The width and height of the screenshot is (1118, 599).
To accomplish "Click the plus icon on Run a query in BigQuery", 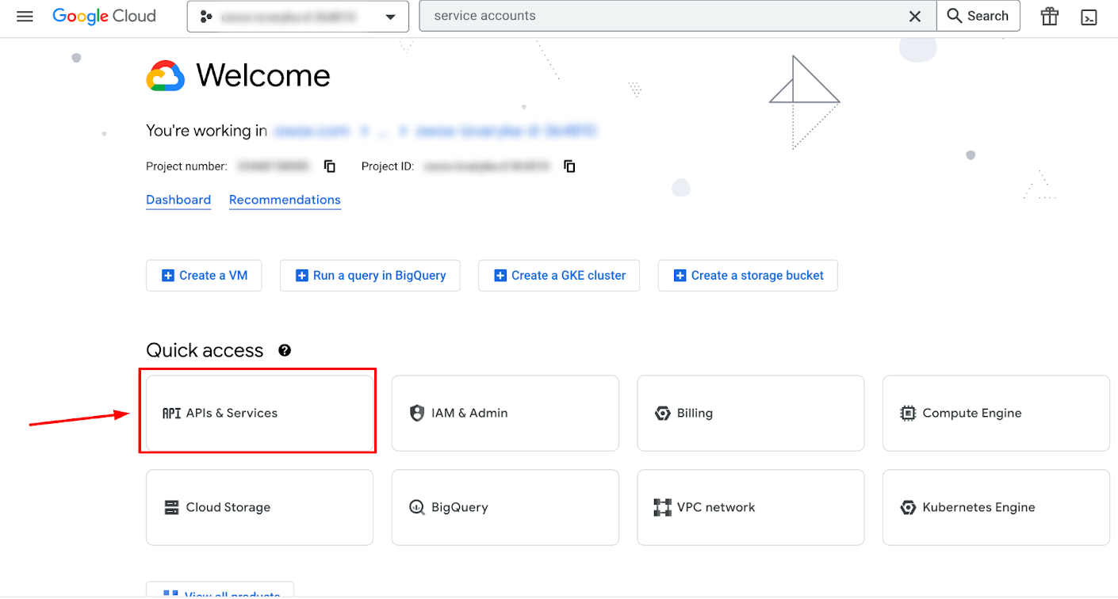I will point(301,276).
